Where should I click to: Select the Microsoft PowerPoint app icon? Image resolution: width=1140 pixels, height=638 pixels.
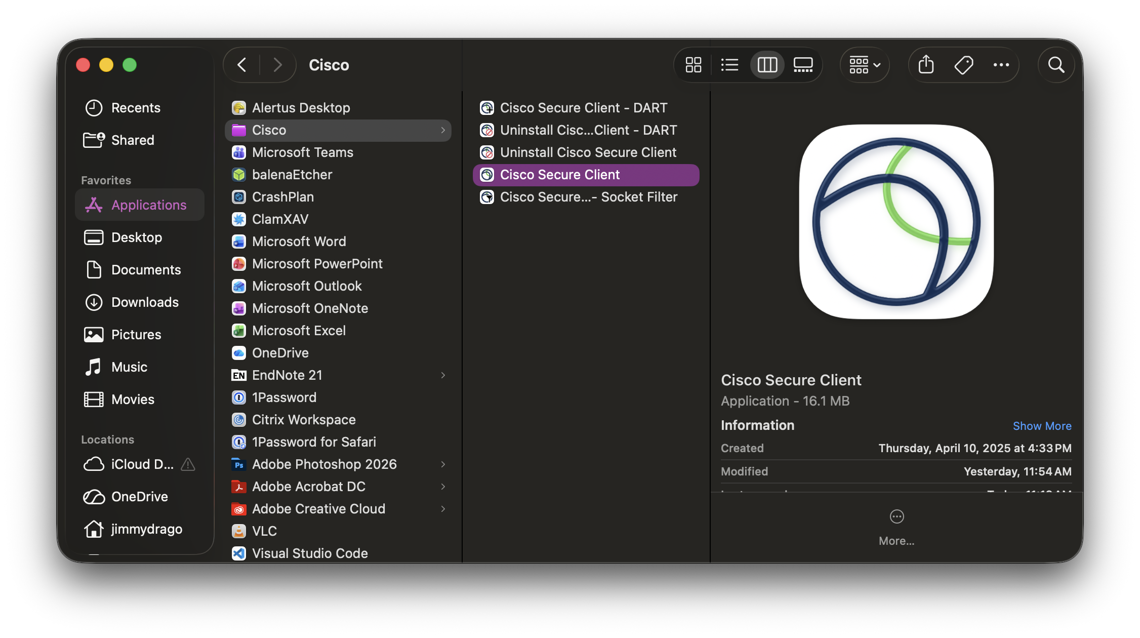[239, 264]
